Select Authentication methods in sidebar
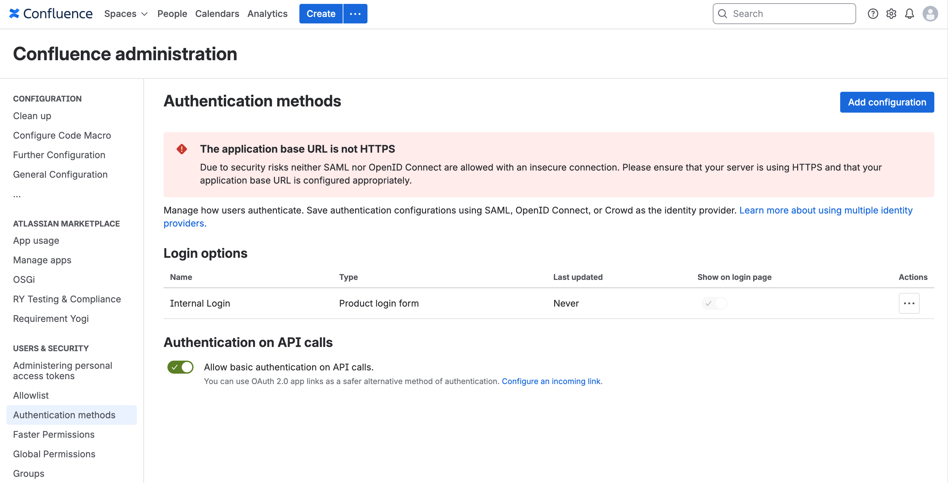 [x=71, y=415]
